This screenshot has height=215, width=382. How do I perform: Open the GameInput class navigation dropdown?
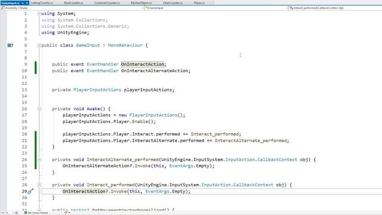point(217,8)
